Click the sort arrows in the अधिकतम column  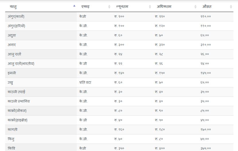coord(195,7)
